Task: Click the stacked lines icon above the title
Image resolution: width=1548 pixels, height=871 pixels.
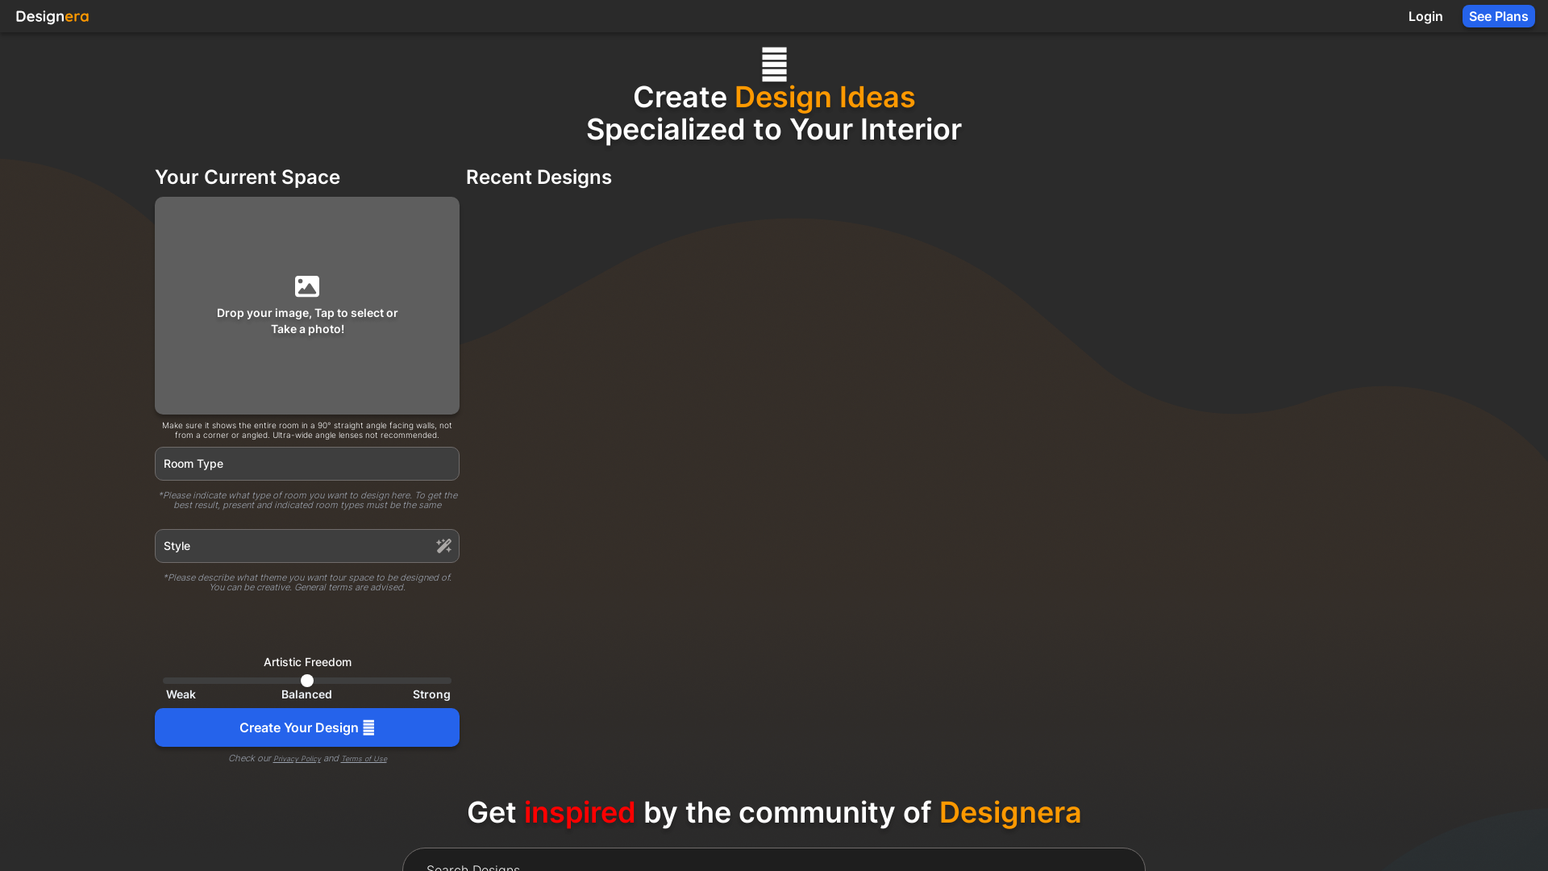Action: [774, 64]
